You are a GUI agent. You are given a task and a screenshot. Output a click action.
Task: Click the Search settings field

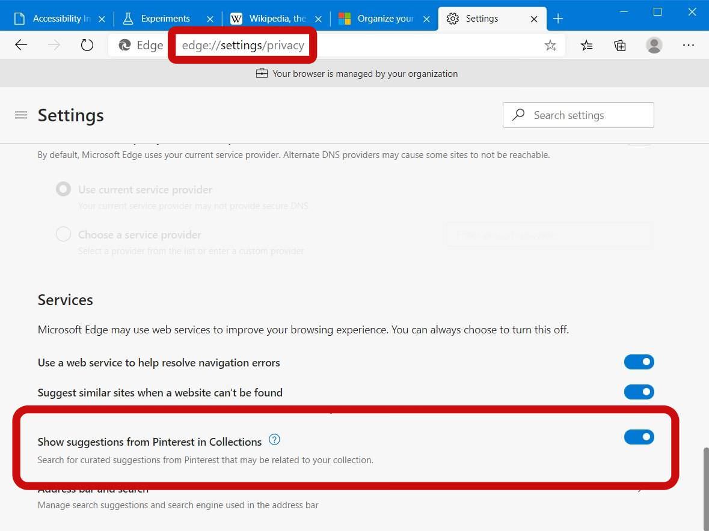(579, 115)
